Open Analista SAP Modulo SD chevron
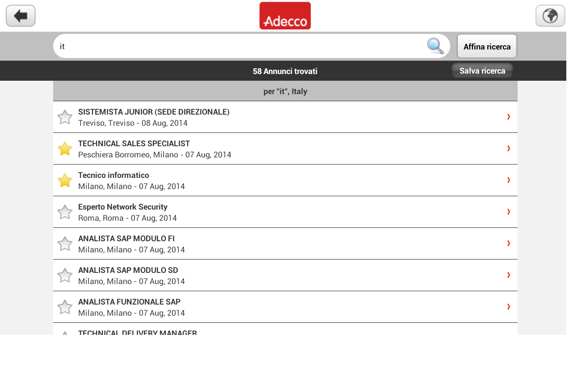The height and width of the screenshot is (371, 569). pyautogui.click(x=508, y=275)
